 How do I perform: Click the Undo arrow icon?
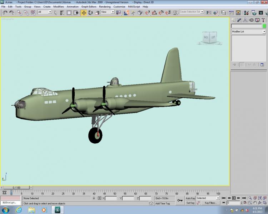click(x=5, y=13)
